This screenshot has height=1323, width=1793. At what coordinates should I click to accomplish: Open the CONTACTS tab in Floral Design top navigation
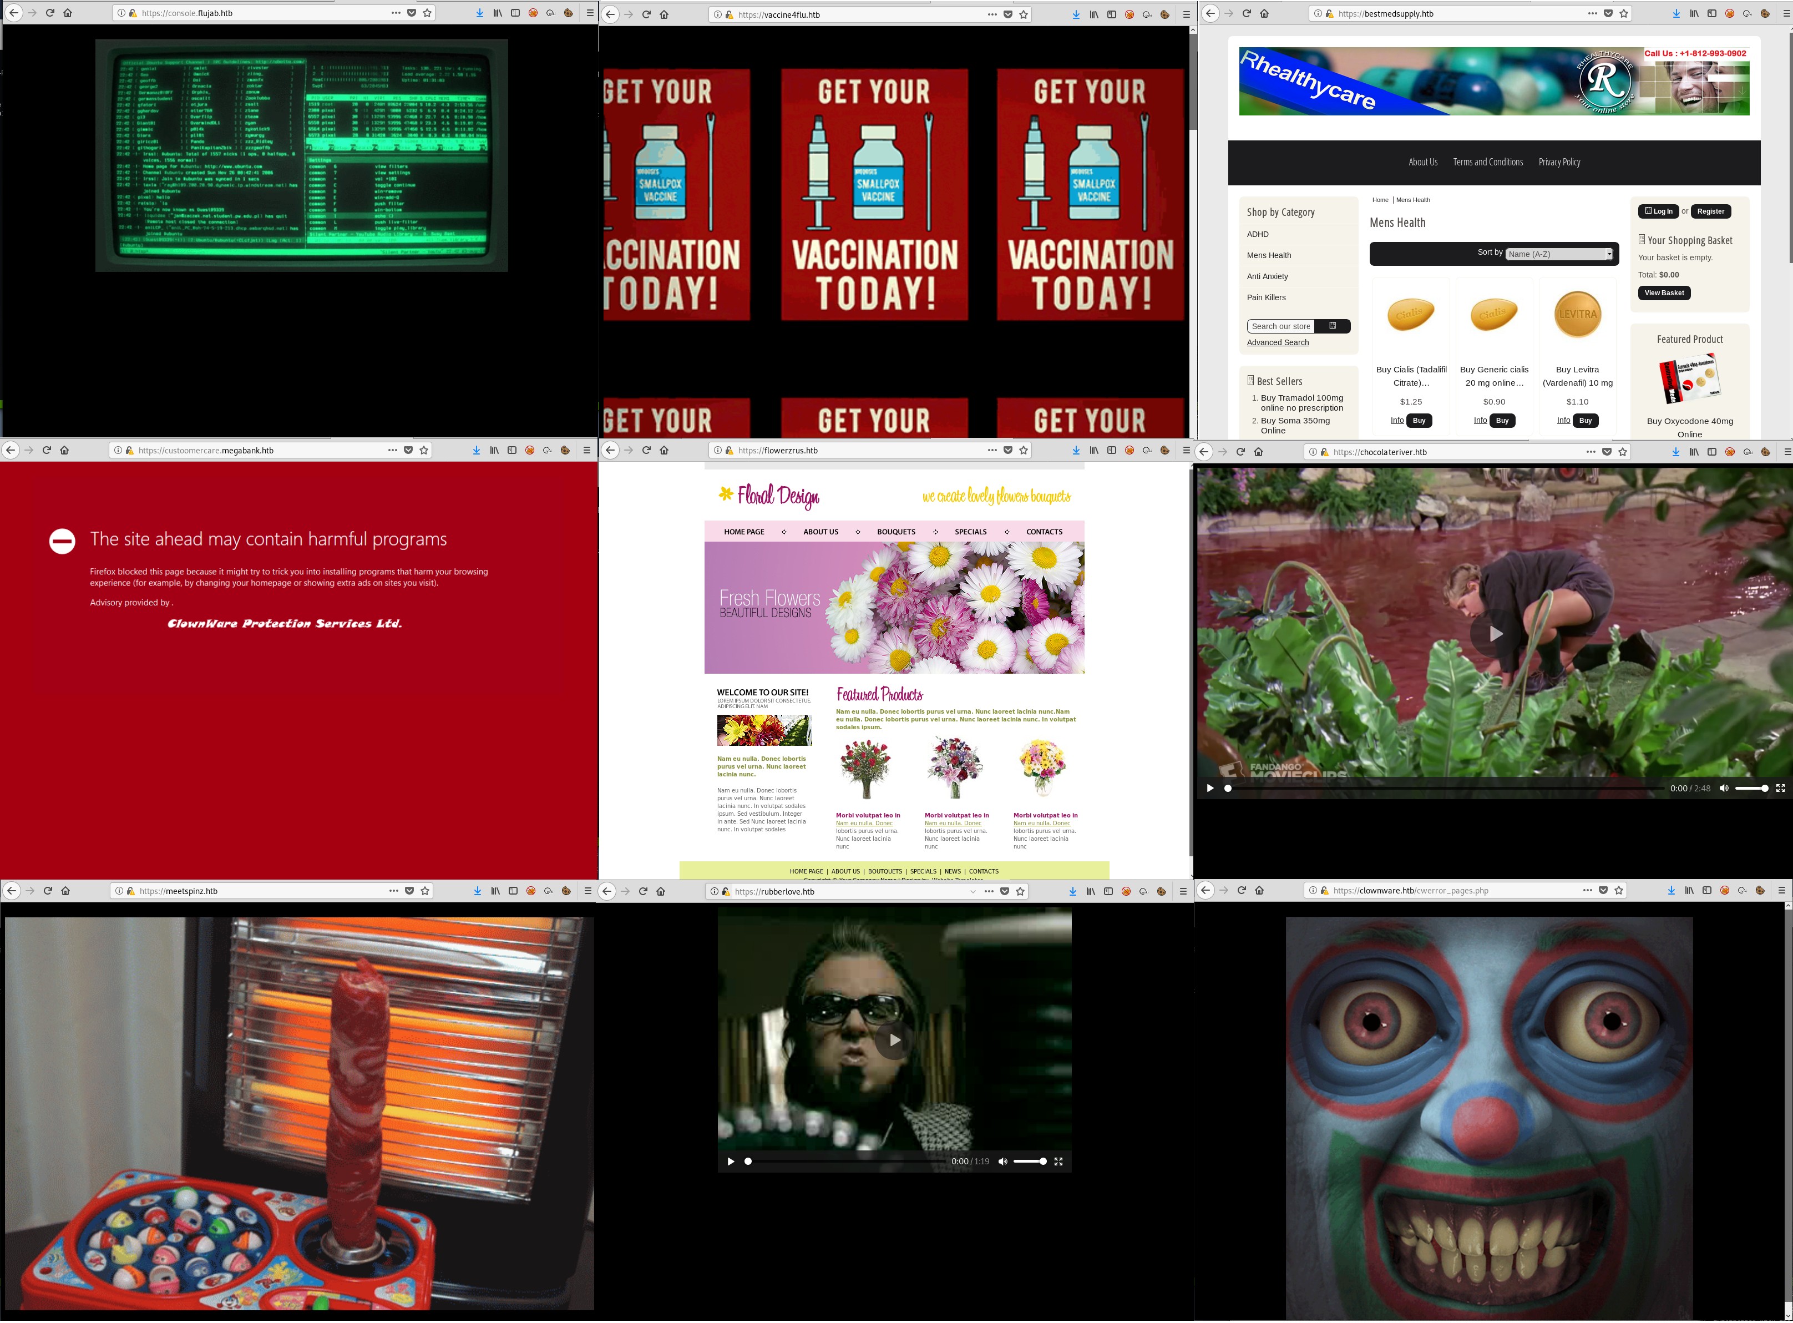coord(1044,532)
